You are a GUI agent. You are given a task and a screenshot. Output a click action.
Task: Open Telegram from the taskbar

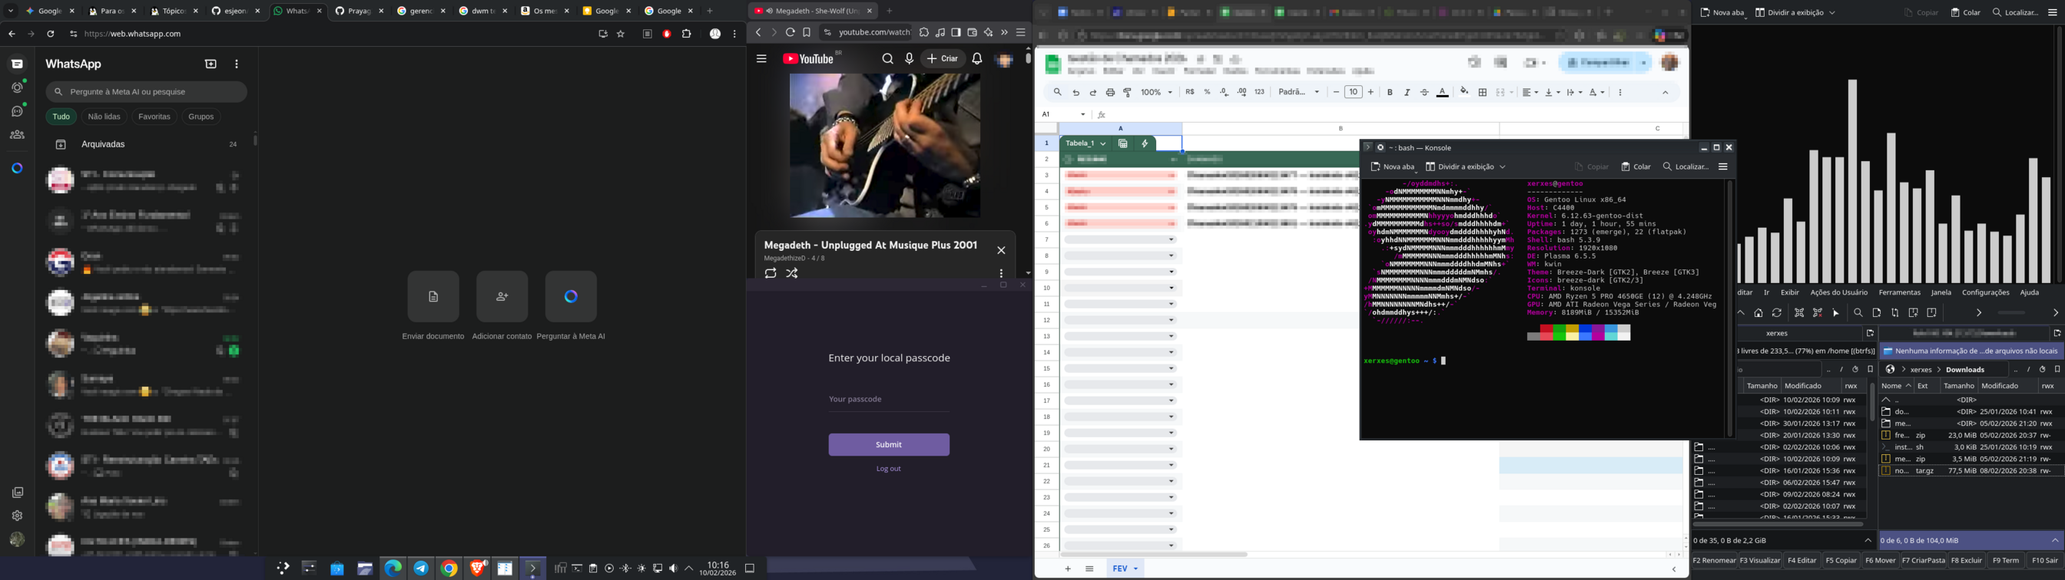[421, 568]
